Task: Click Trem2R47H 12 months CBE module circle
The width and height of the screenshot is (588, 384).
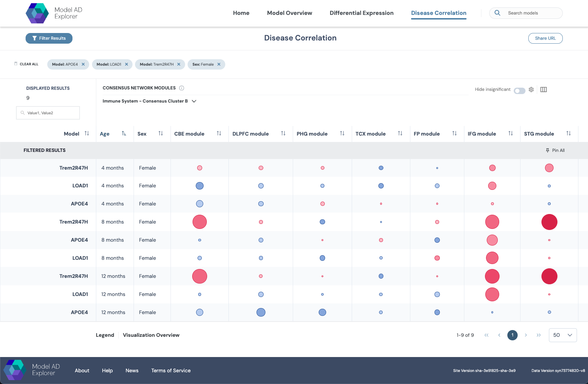Action: coord(200,276)
